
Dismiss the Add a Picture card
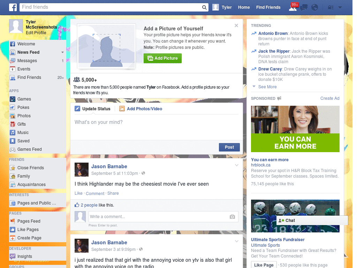pyautogui.click(x=236, y=25)
